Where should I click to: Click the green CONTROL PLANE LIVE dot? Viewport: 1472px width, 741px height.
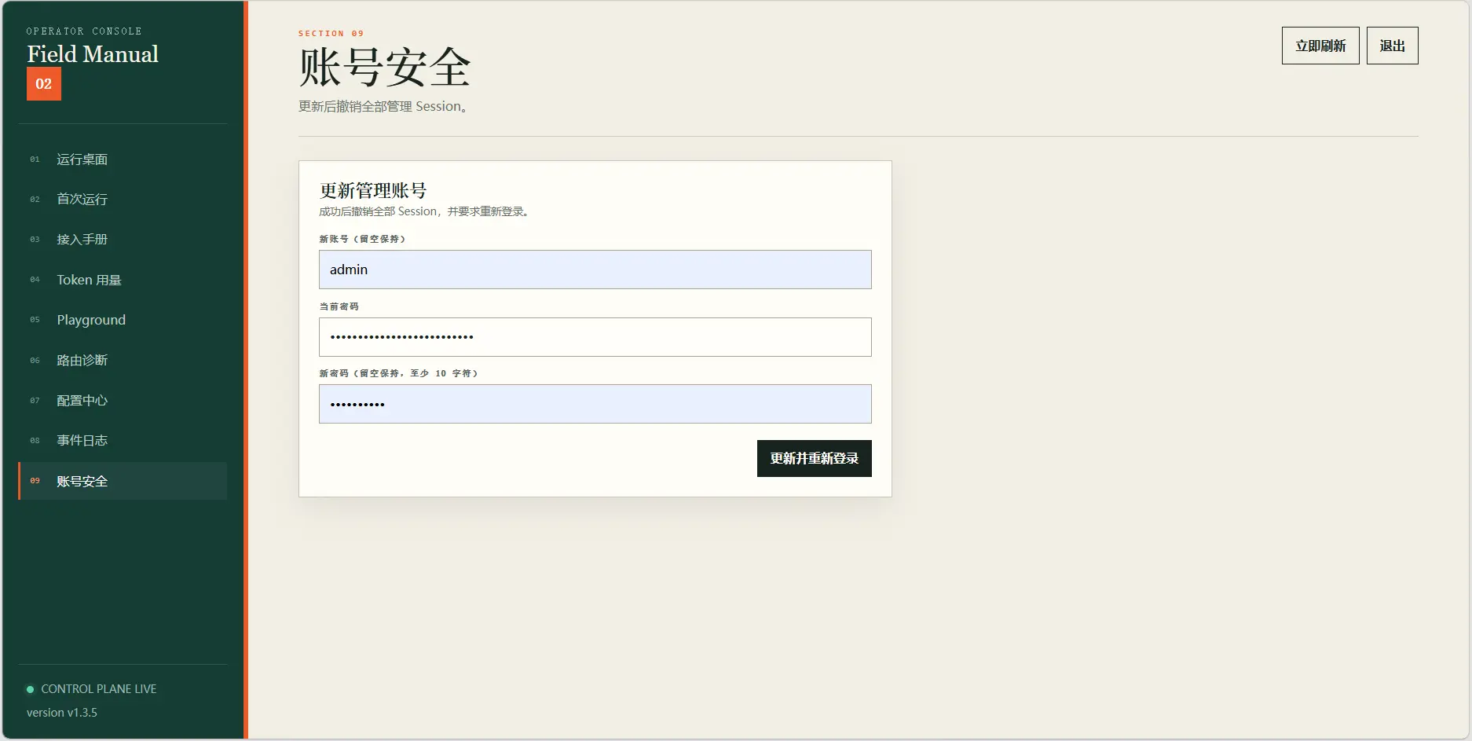(x=30, y=690)
